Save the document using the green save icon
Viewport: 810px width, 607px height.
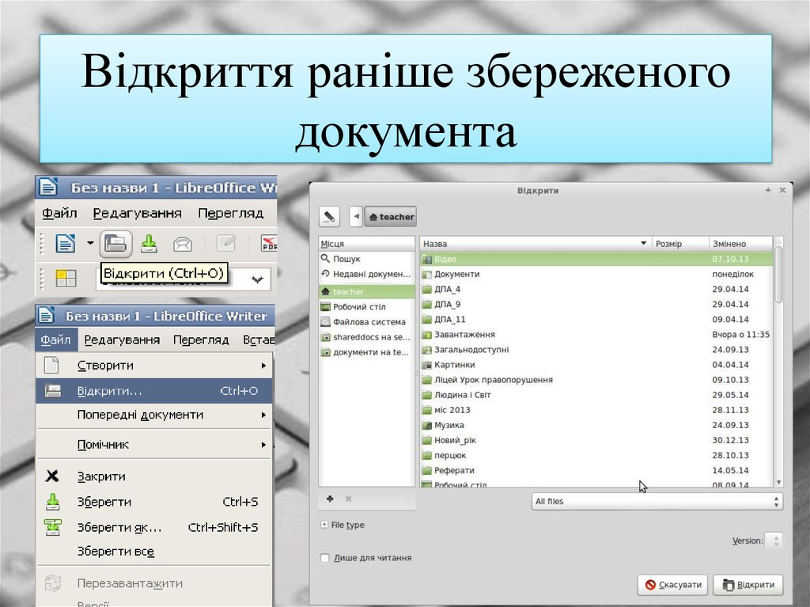[x=150, y=244]
